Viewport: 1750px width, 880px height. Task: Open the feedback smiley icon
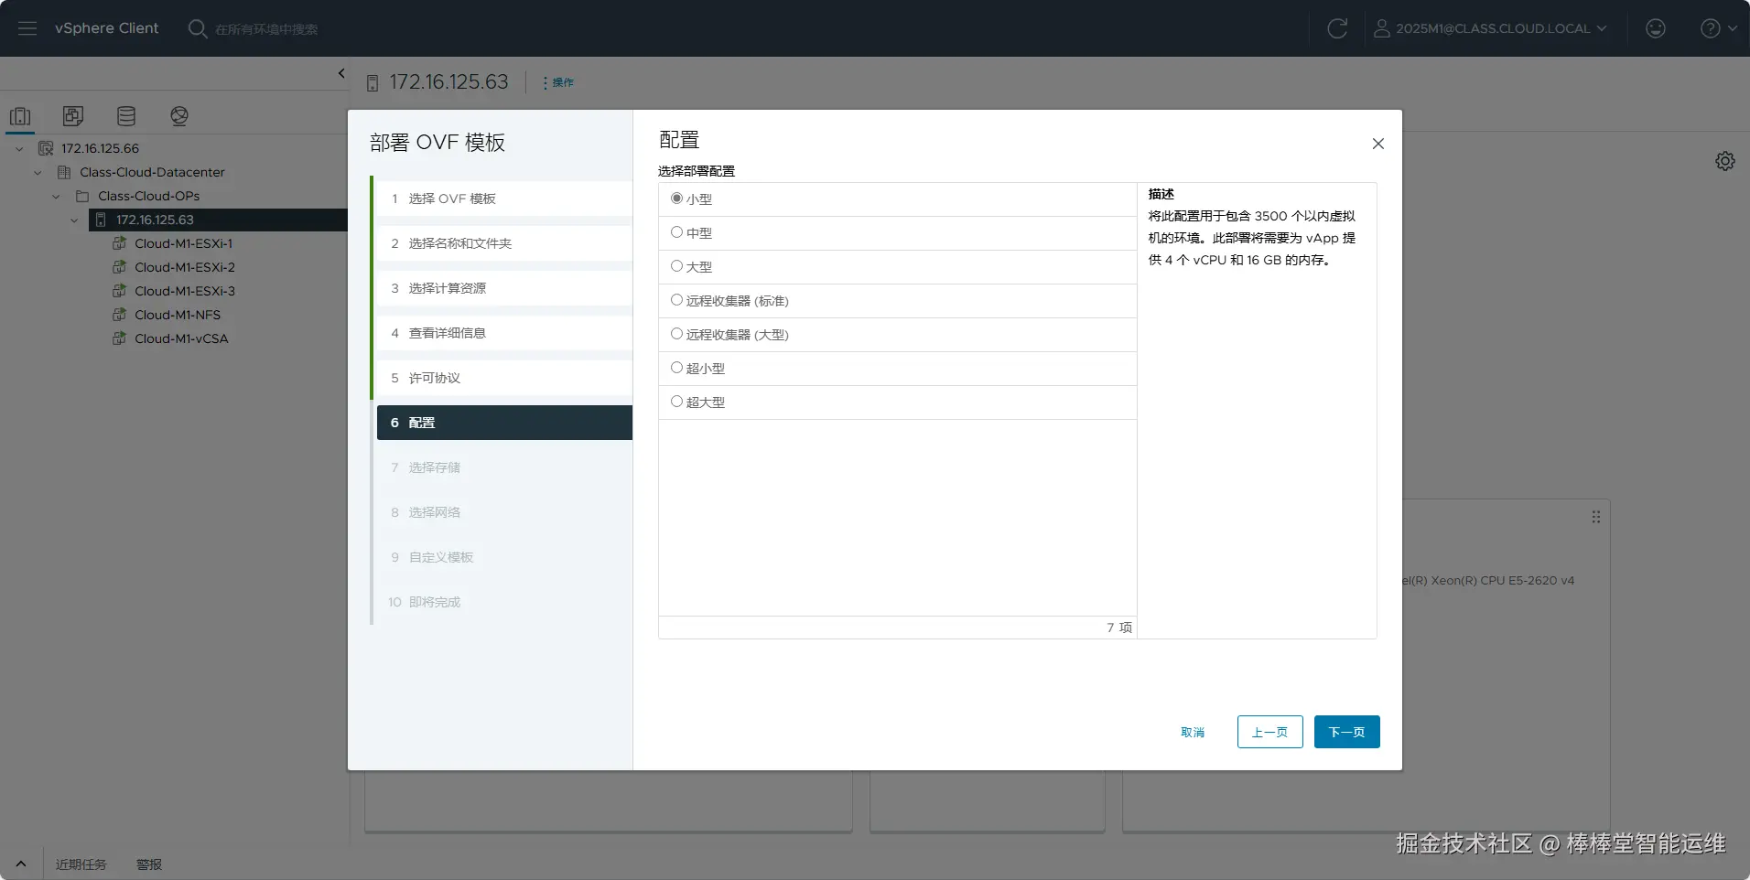pos(1656,28)
